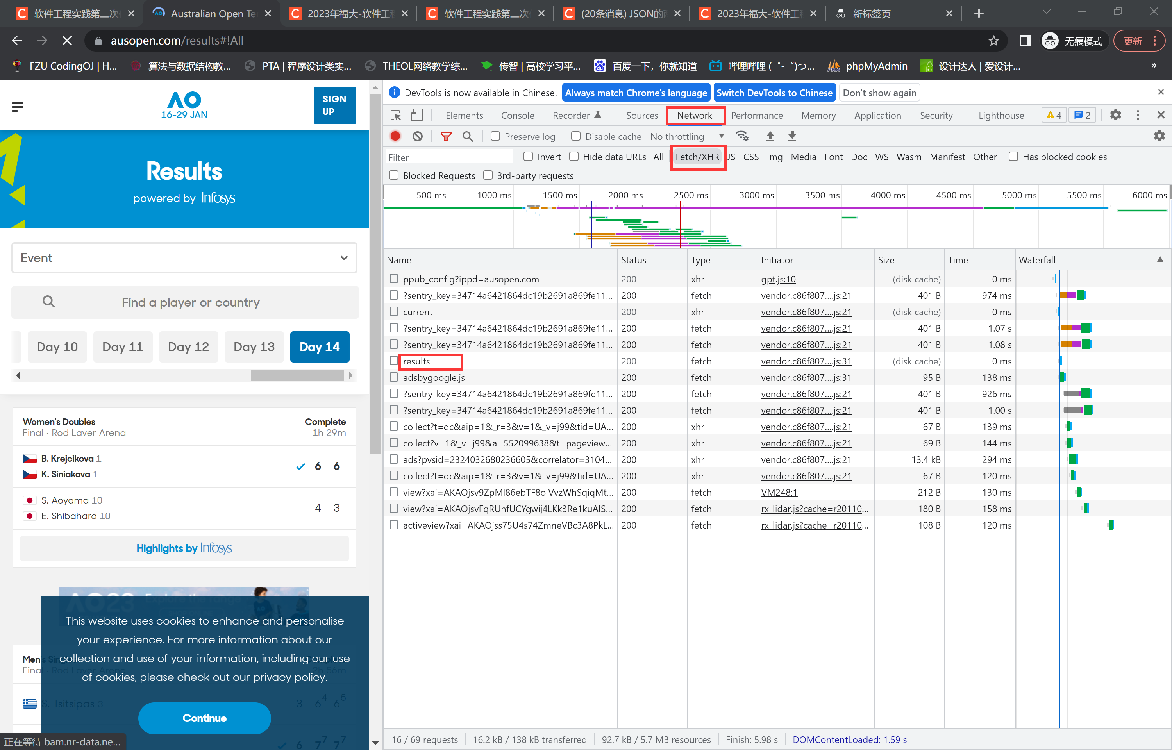Show the 4 warnings badge
Screen dimensions: 1172x750
pyautogui.click(x=1054, y=115)
